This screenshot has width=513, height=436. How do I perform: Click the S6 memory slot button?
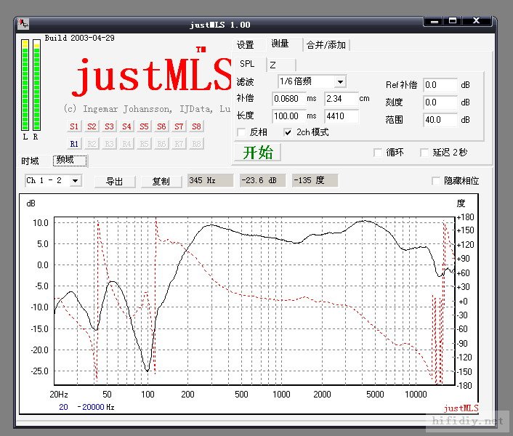tap(161, 126)
